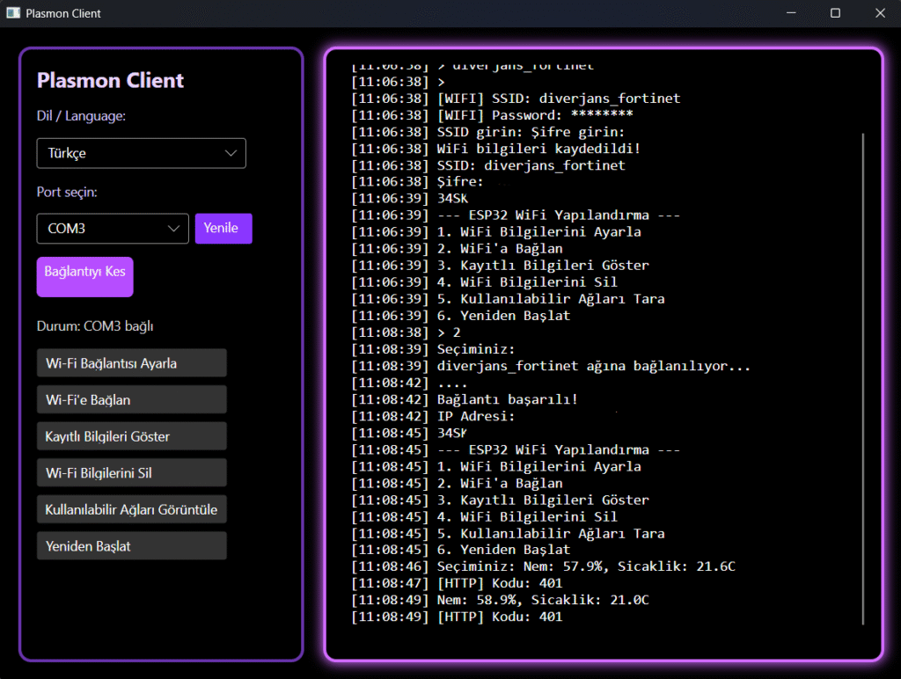Click the console log vertical scrollbar

(x=863, y=378)
